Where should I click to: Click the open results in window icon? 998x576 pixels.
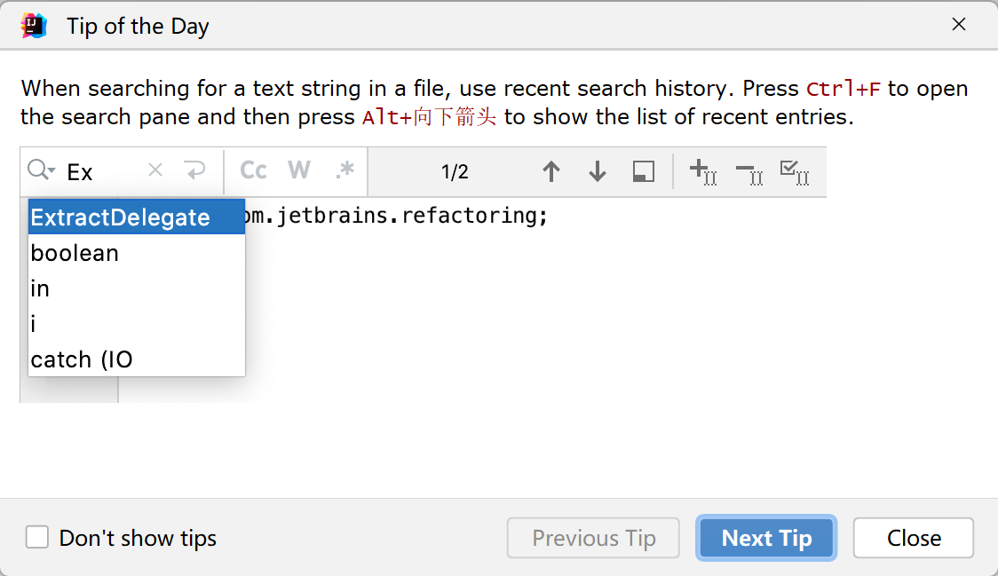[x=644, y=171]
